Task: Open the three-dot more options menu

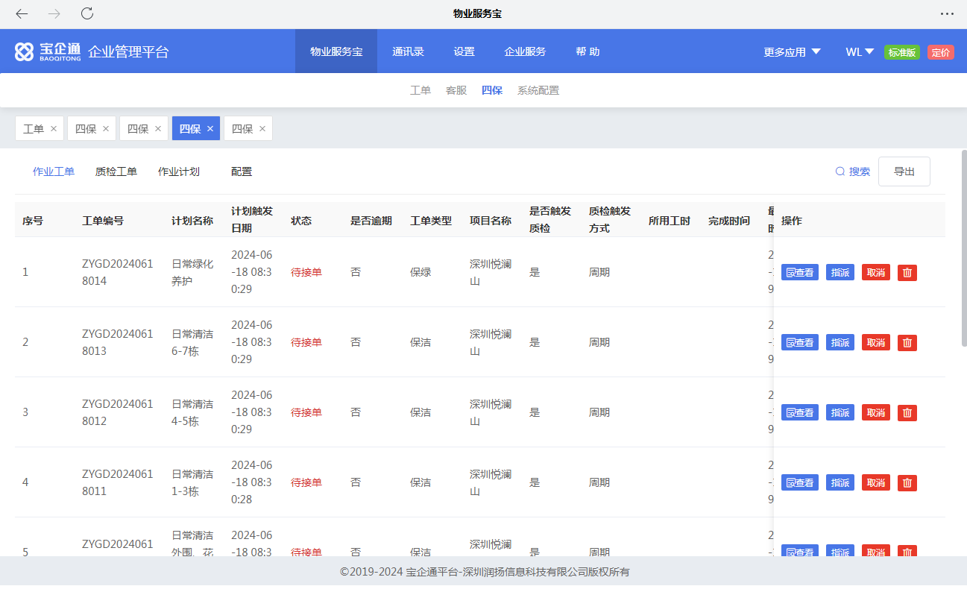Action: click(947, 13)
